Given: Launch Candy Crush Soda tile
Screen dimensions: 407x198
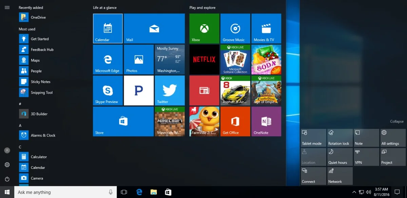Looking at the screenshot, I should click(x=266, y=60).
